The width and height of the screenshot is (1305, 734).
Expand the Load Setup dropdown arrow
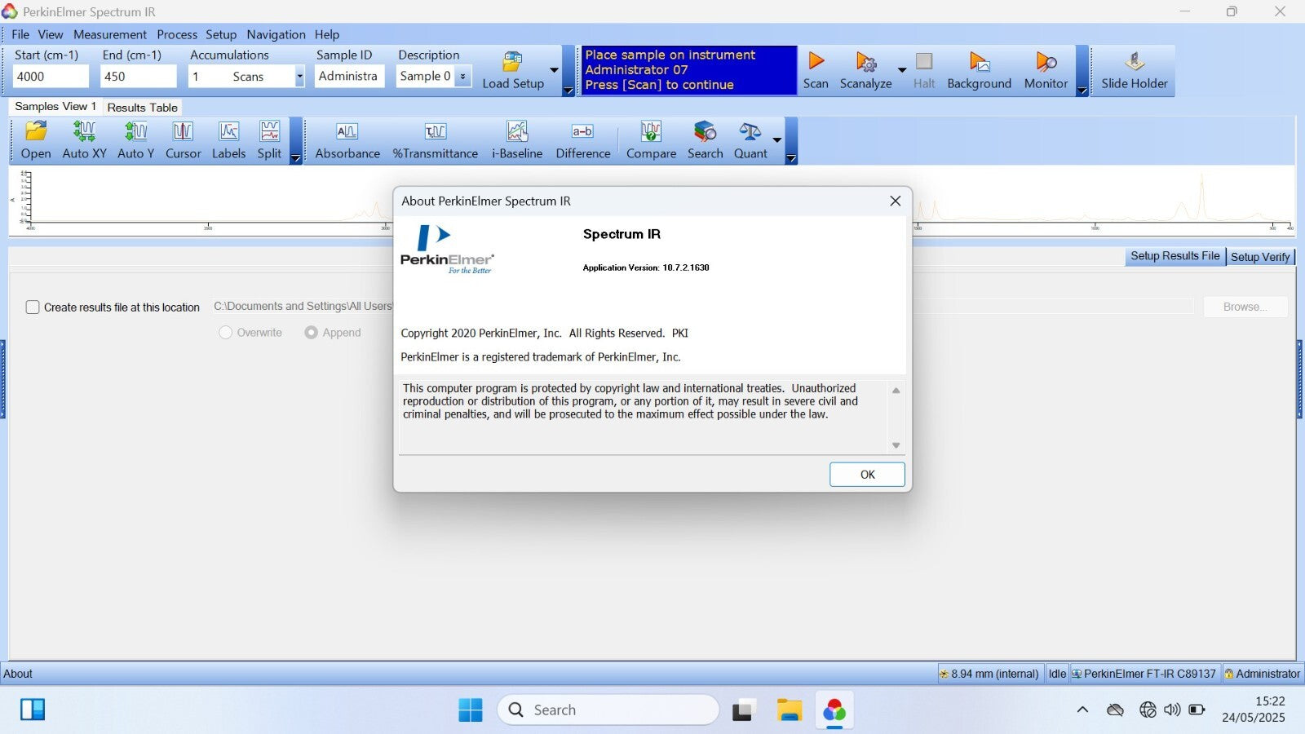click(x=555, y=70)
